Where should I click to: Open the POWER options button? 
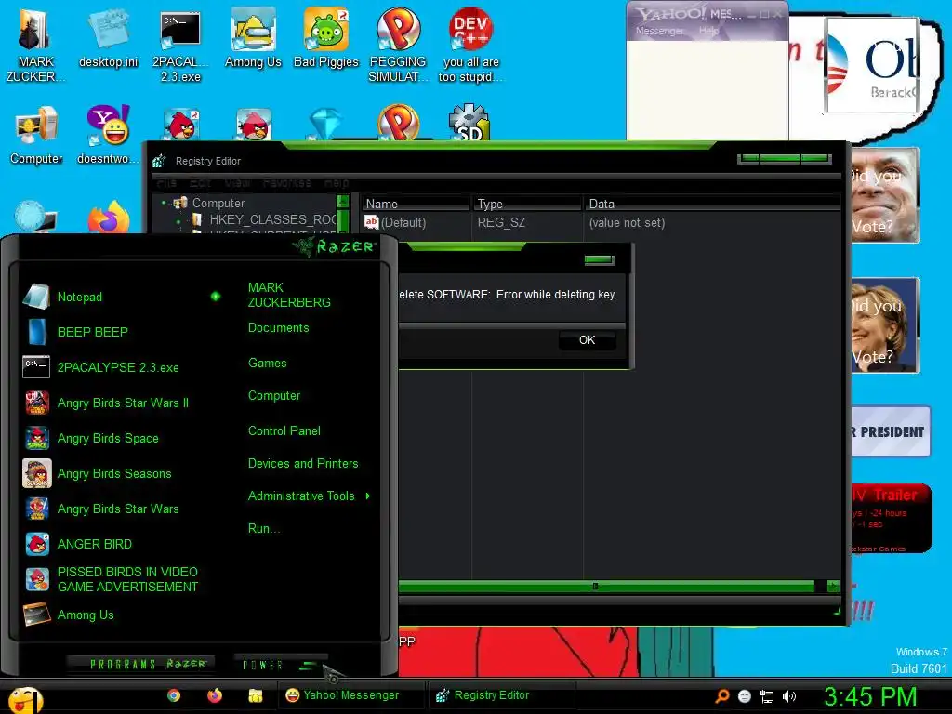point(280,665)
